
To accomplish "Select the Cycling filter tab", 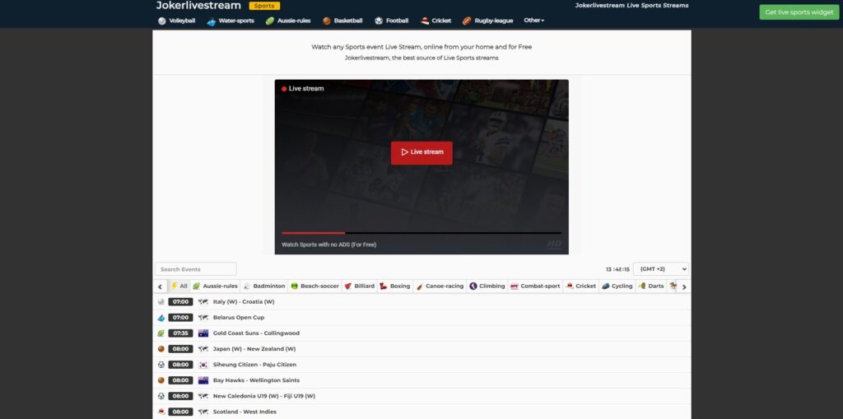I will tap(617, 286).
